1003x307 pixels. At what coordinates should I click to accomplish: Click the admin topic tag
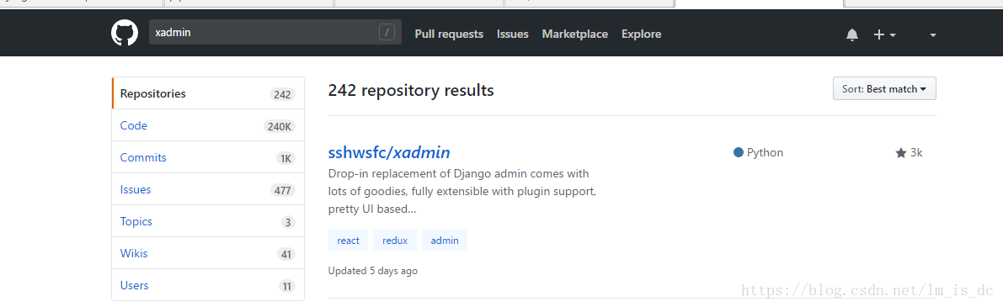(445, 240)
